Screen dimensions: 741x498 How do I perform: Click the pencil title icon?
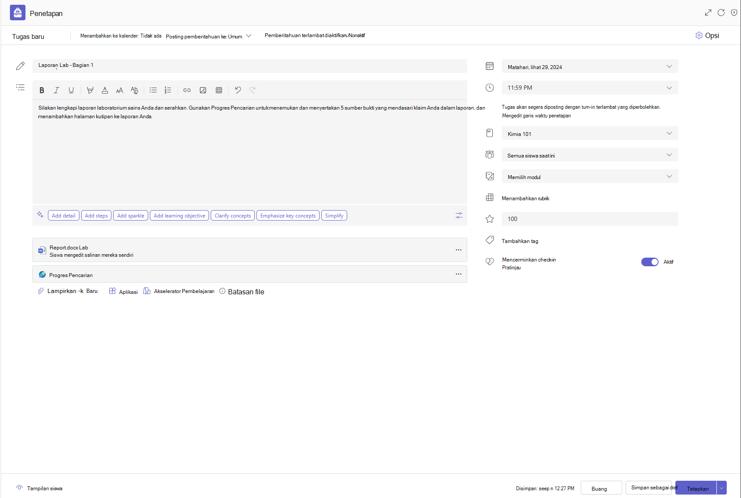(x=20, y=66)
